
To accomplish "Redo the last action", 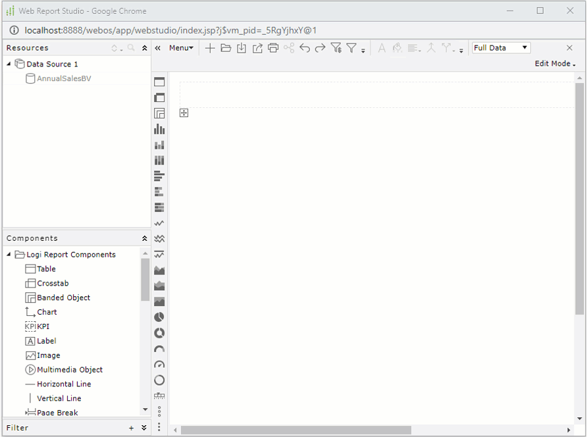I will [320, 47].
